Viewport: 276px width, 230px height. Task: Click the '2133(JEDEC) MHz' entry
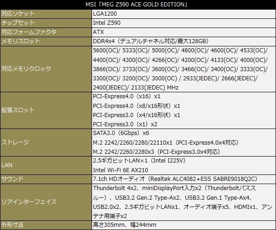point(155,88)
